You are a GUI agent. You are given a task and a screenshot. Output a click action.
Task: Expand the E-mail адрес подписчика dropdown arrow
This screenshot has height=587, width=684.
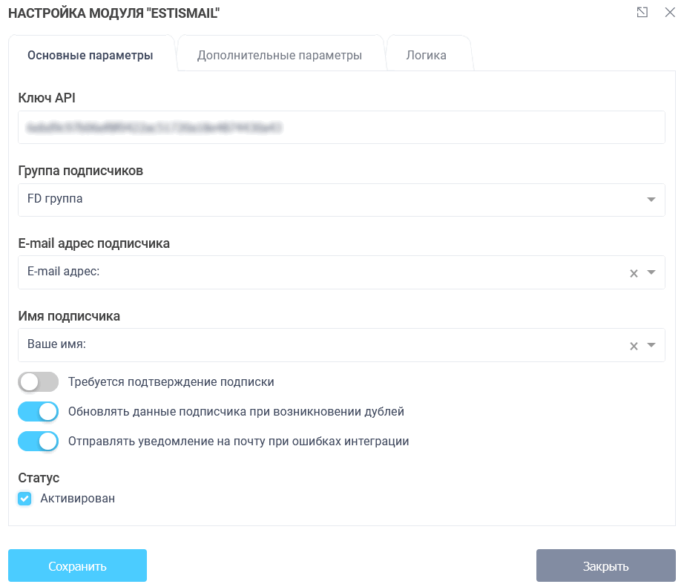pos(651,272)
